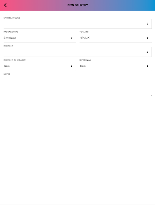Click the arrow icon for Send Email
This screenshot has width=155, height=207.
pos(147,66)
